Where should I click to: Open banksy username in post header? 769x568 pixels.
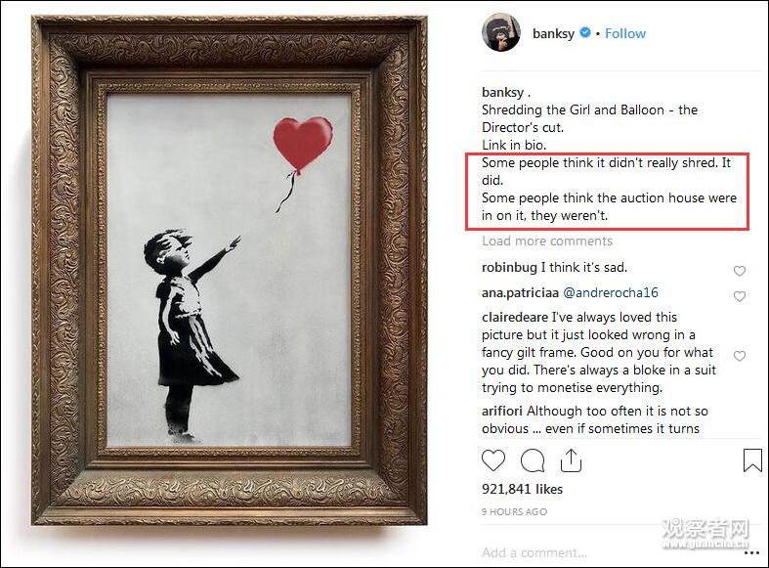[554, 33]
